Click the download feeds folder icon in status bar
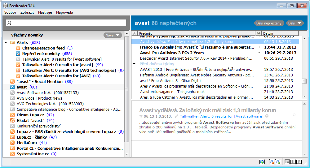 coord(262,162)
